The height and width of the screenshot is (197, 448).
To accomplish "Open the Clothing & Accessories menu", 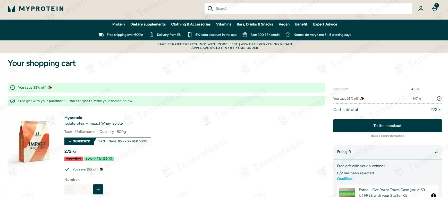I will [191, 24].
